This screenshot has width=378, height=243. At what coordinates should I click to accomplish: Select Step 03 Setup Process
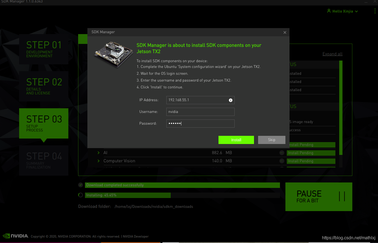pyautogui.click(x=44, y=124)
